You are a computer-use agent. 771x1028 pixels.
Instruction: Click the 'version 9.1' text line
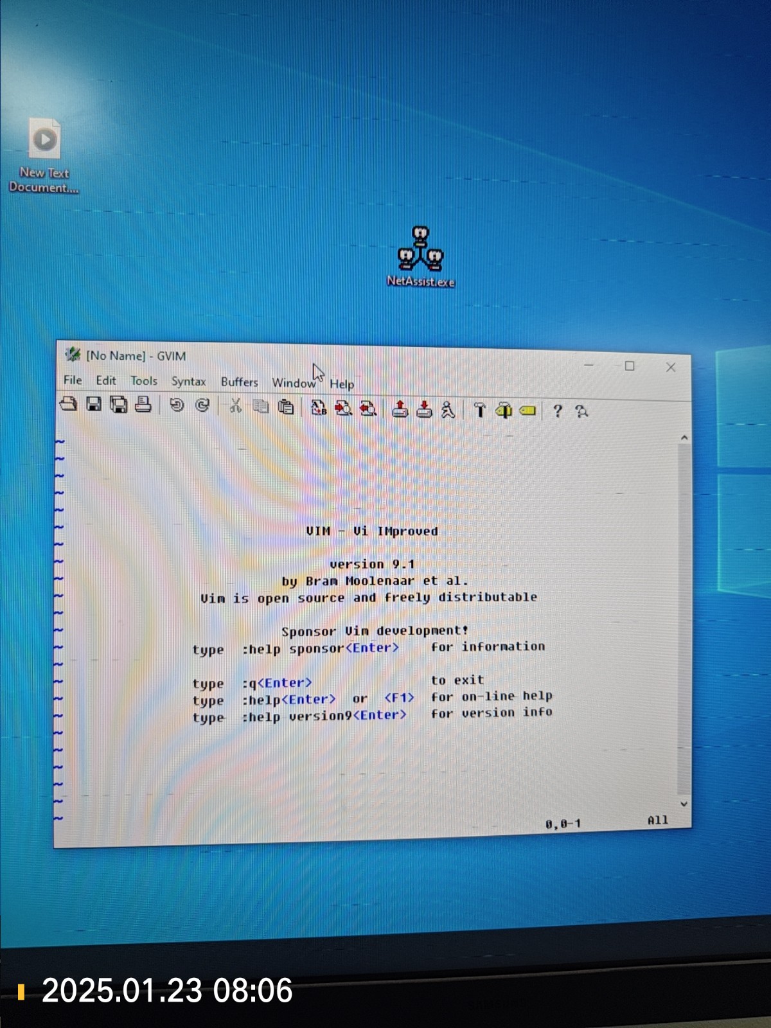pyautogui.click(x=372, y=564)
